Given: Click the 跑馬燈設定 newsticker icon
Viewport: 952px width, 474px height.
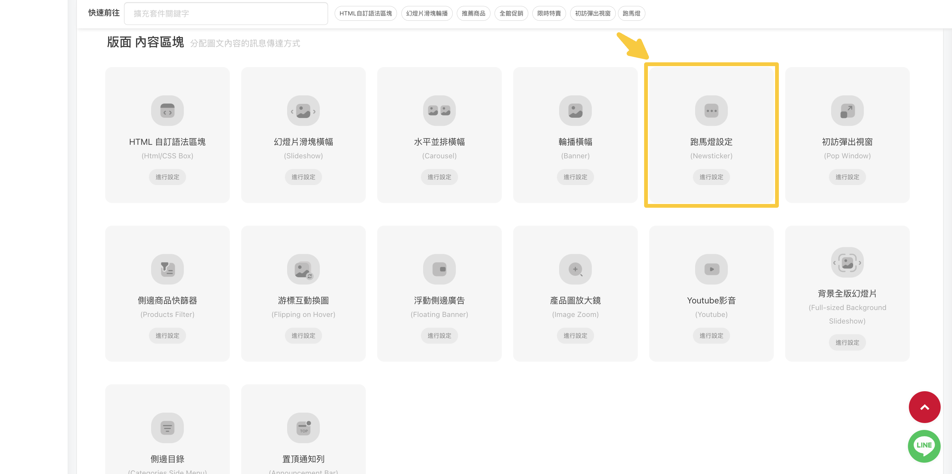Looking at the screenshot, I should [x=711, y=110].
